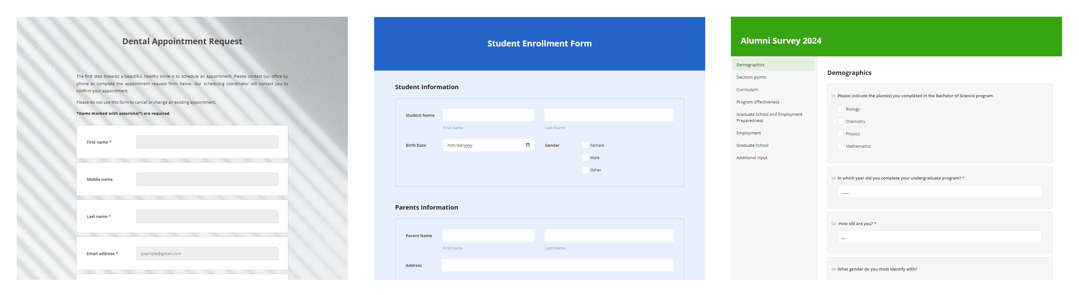Click the Email address field
Screen dimensions: 1079x295
[x=207, y=253]
